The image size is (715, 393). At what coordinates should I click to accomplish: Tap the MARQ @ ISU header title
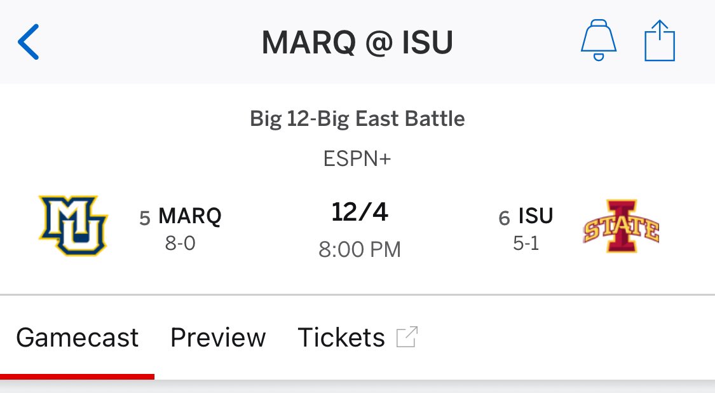pos(357,43)
